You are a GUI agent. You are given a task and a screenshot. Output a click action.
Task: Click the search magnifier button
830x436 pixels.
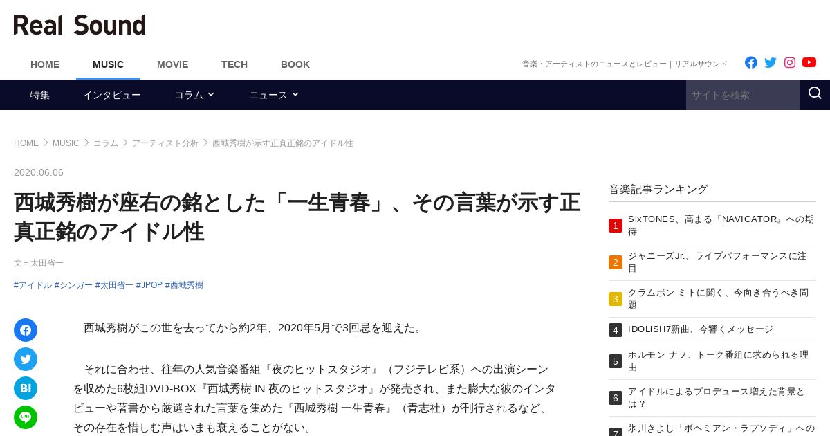815,94
